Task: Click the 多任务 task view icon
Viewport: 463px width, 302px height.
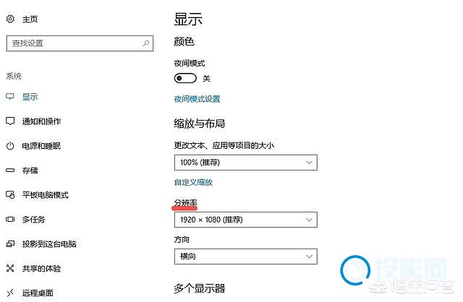Action: 10,219
